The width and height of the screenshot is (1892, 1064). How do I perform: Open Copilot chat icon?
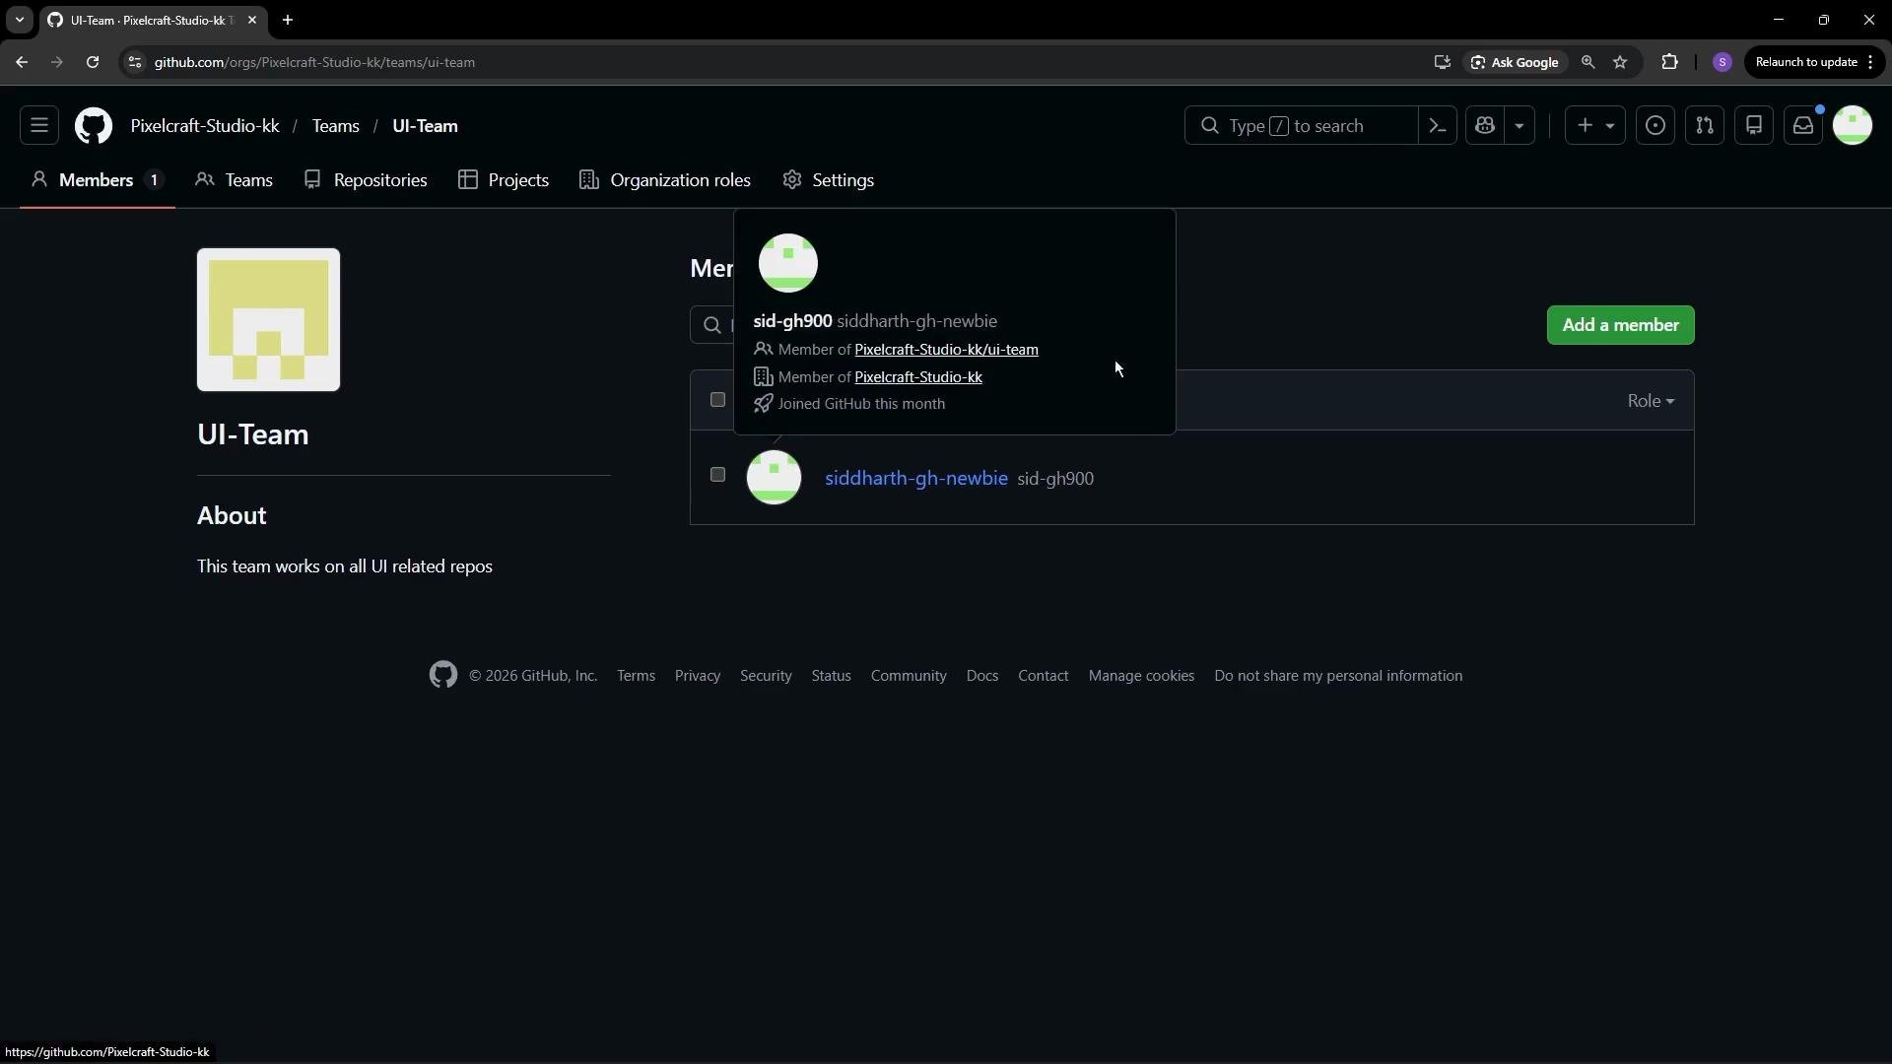coord(1485,126)
